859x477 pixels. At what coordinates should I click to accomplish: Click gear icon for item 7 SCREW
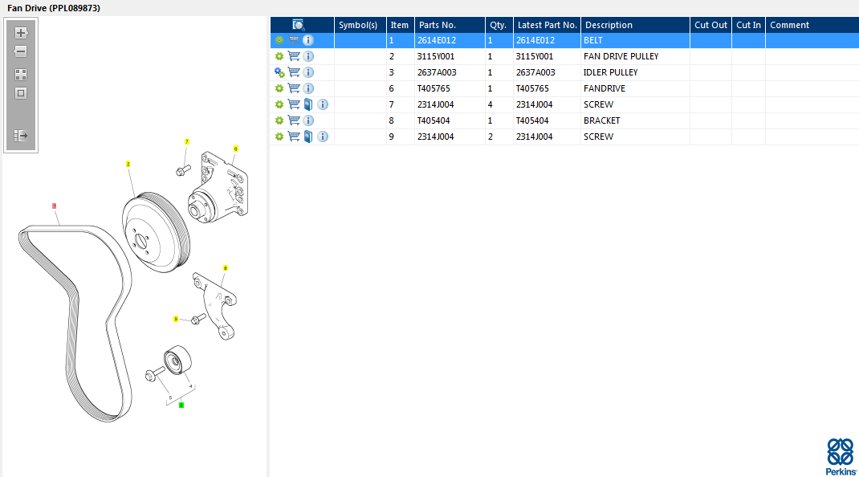click(279, 104)
